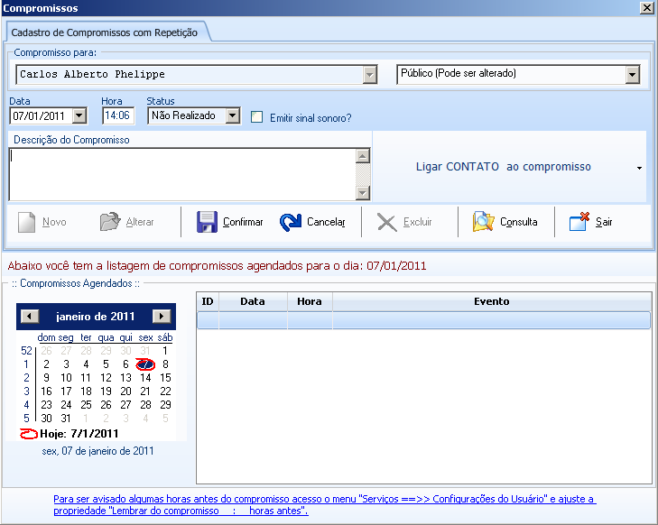Click the Confirmar floppy disk icon
The height and width of the screenshot is (525, 658).
coord(207,222)
